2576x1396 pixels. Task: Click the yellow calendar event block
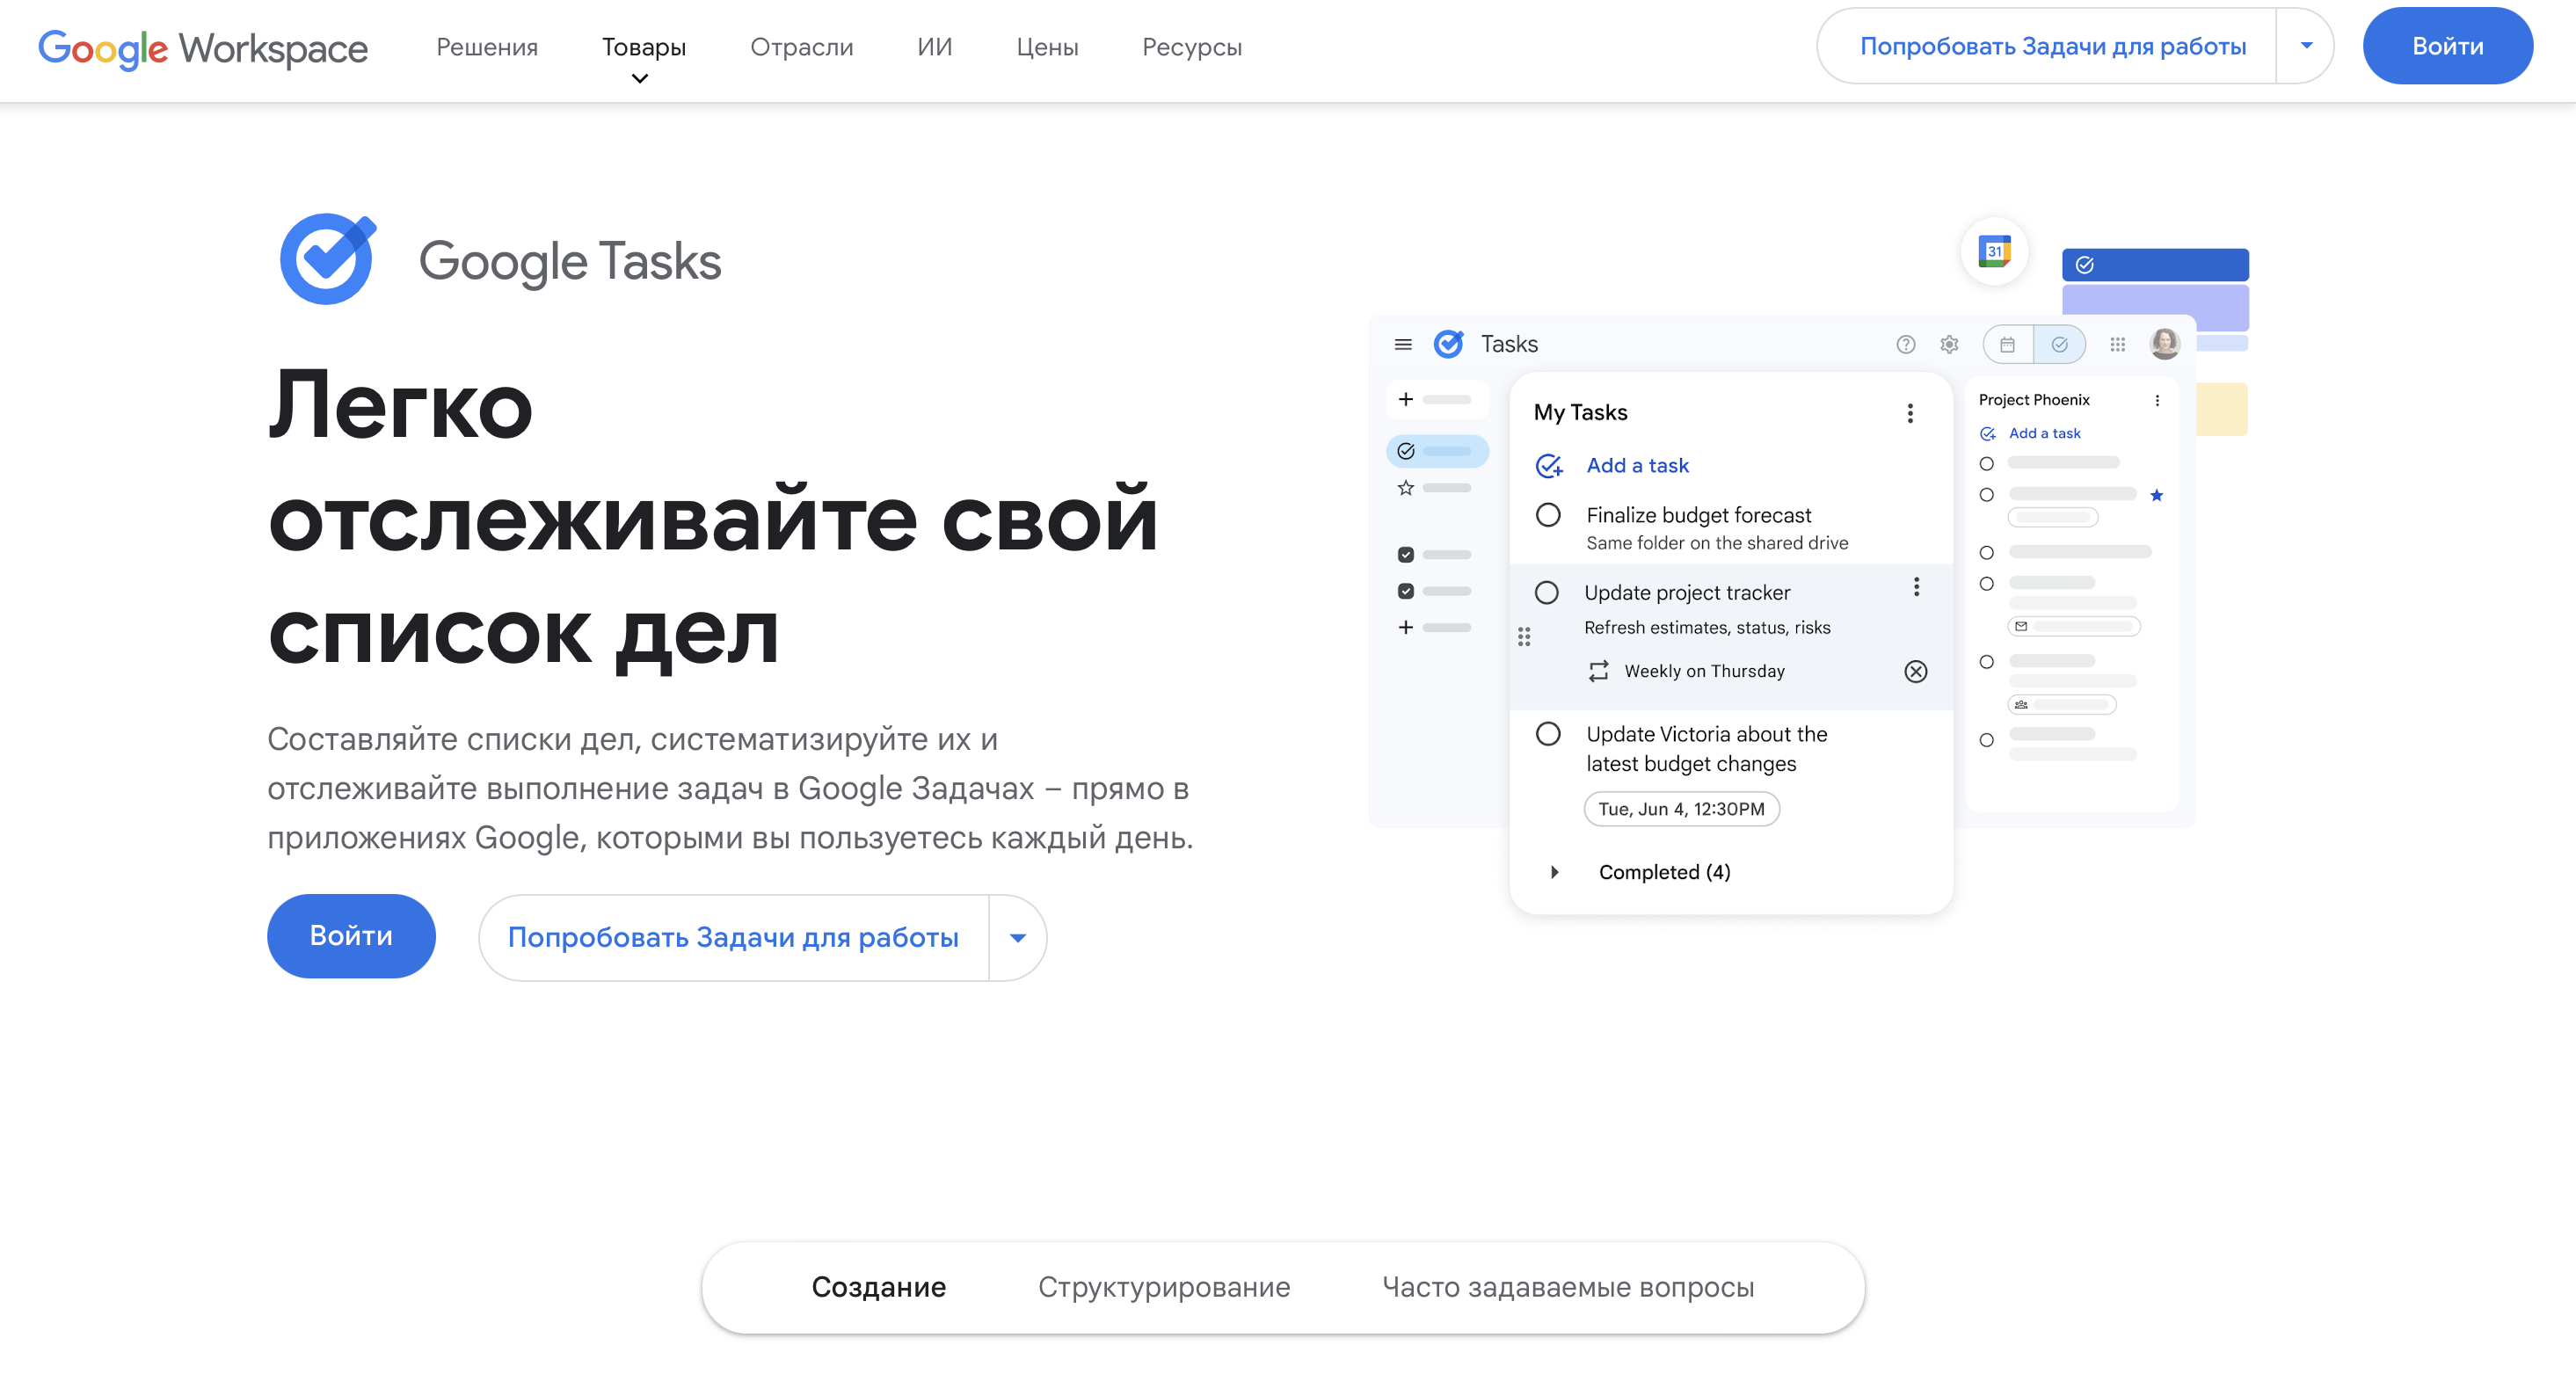click(x=2222, y=409)
